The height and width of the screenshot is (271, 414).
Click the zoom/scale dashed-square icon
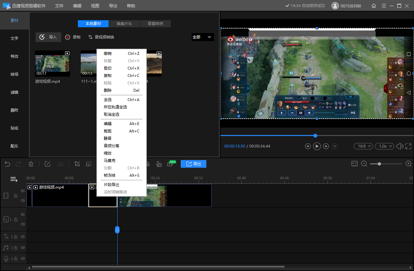pyautogui.click(x=88, y=164)
